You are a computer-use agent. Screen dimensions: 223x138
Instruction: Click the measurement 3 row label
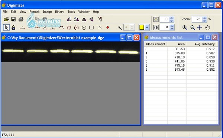pyautogui.click(x=146, y=65)
